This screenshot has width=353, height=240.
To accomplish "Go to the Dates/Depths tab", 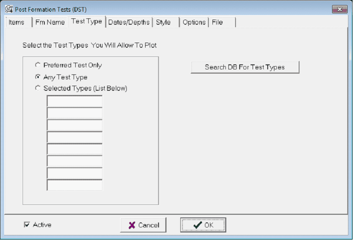I will click(x=129, y=23).
